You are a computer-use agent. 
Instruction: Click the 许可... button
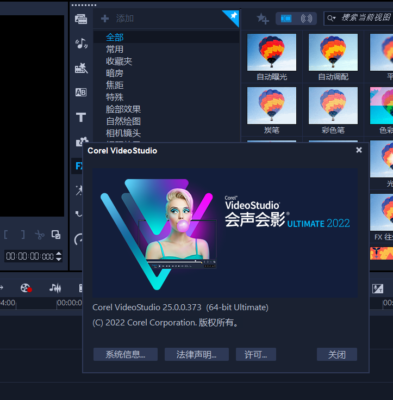pyautogui.click(x=255, y=354)
